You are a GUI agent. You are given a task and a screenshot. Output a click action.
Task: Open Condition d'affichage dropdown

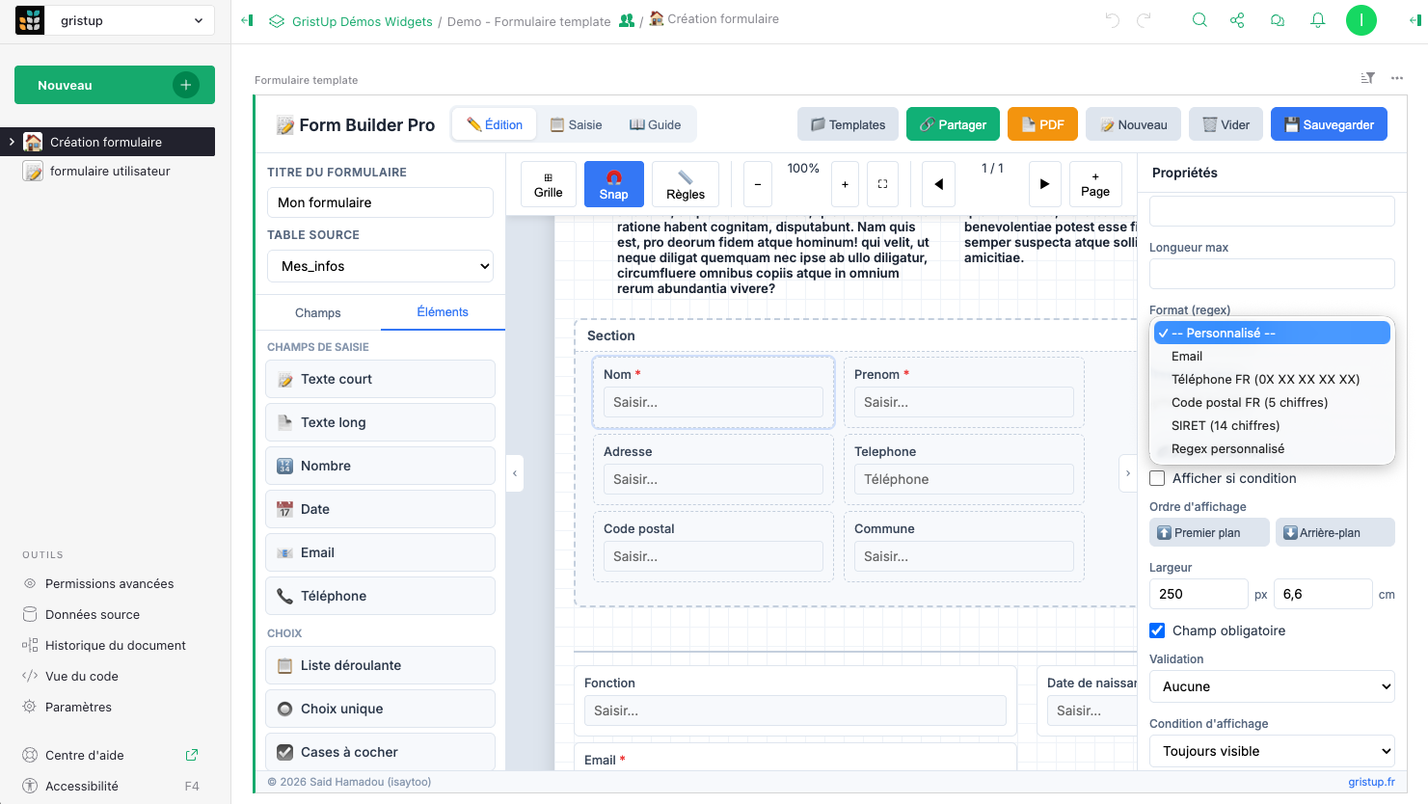[1272, 751]
